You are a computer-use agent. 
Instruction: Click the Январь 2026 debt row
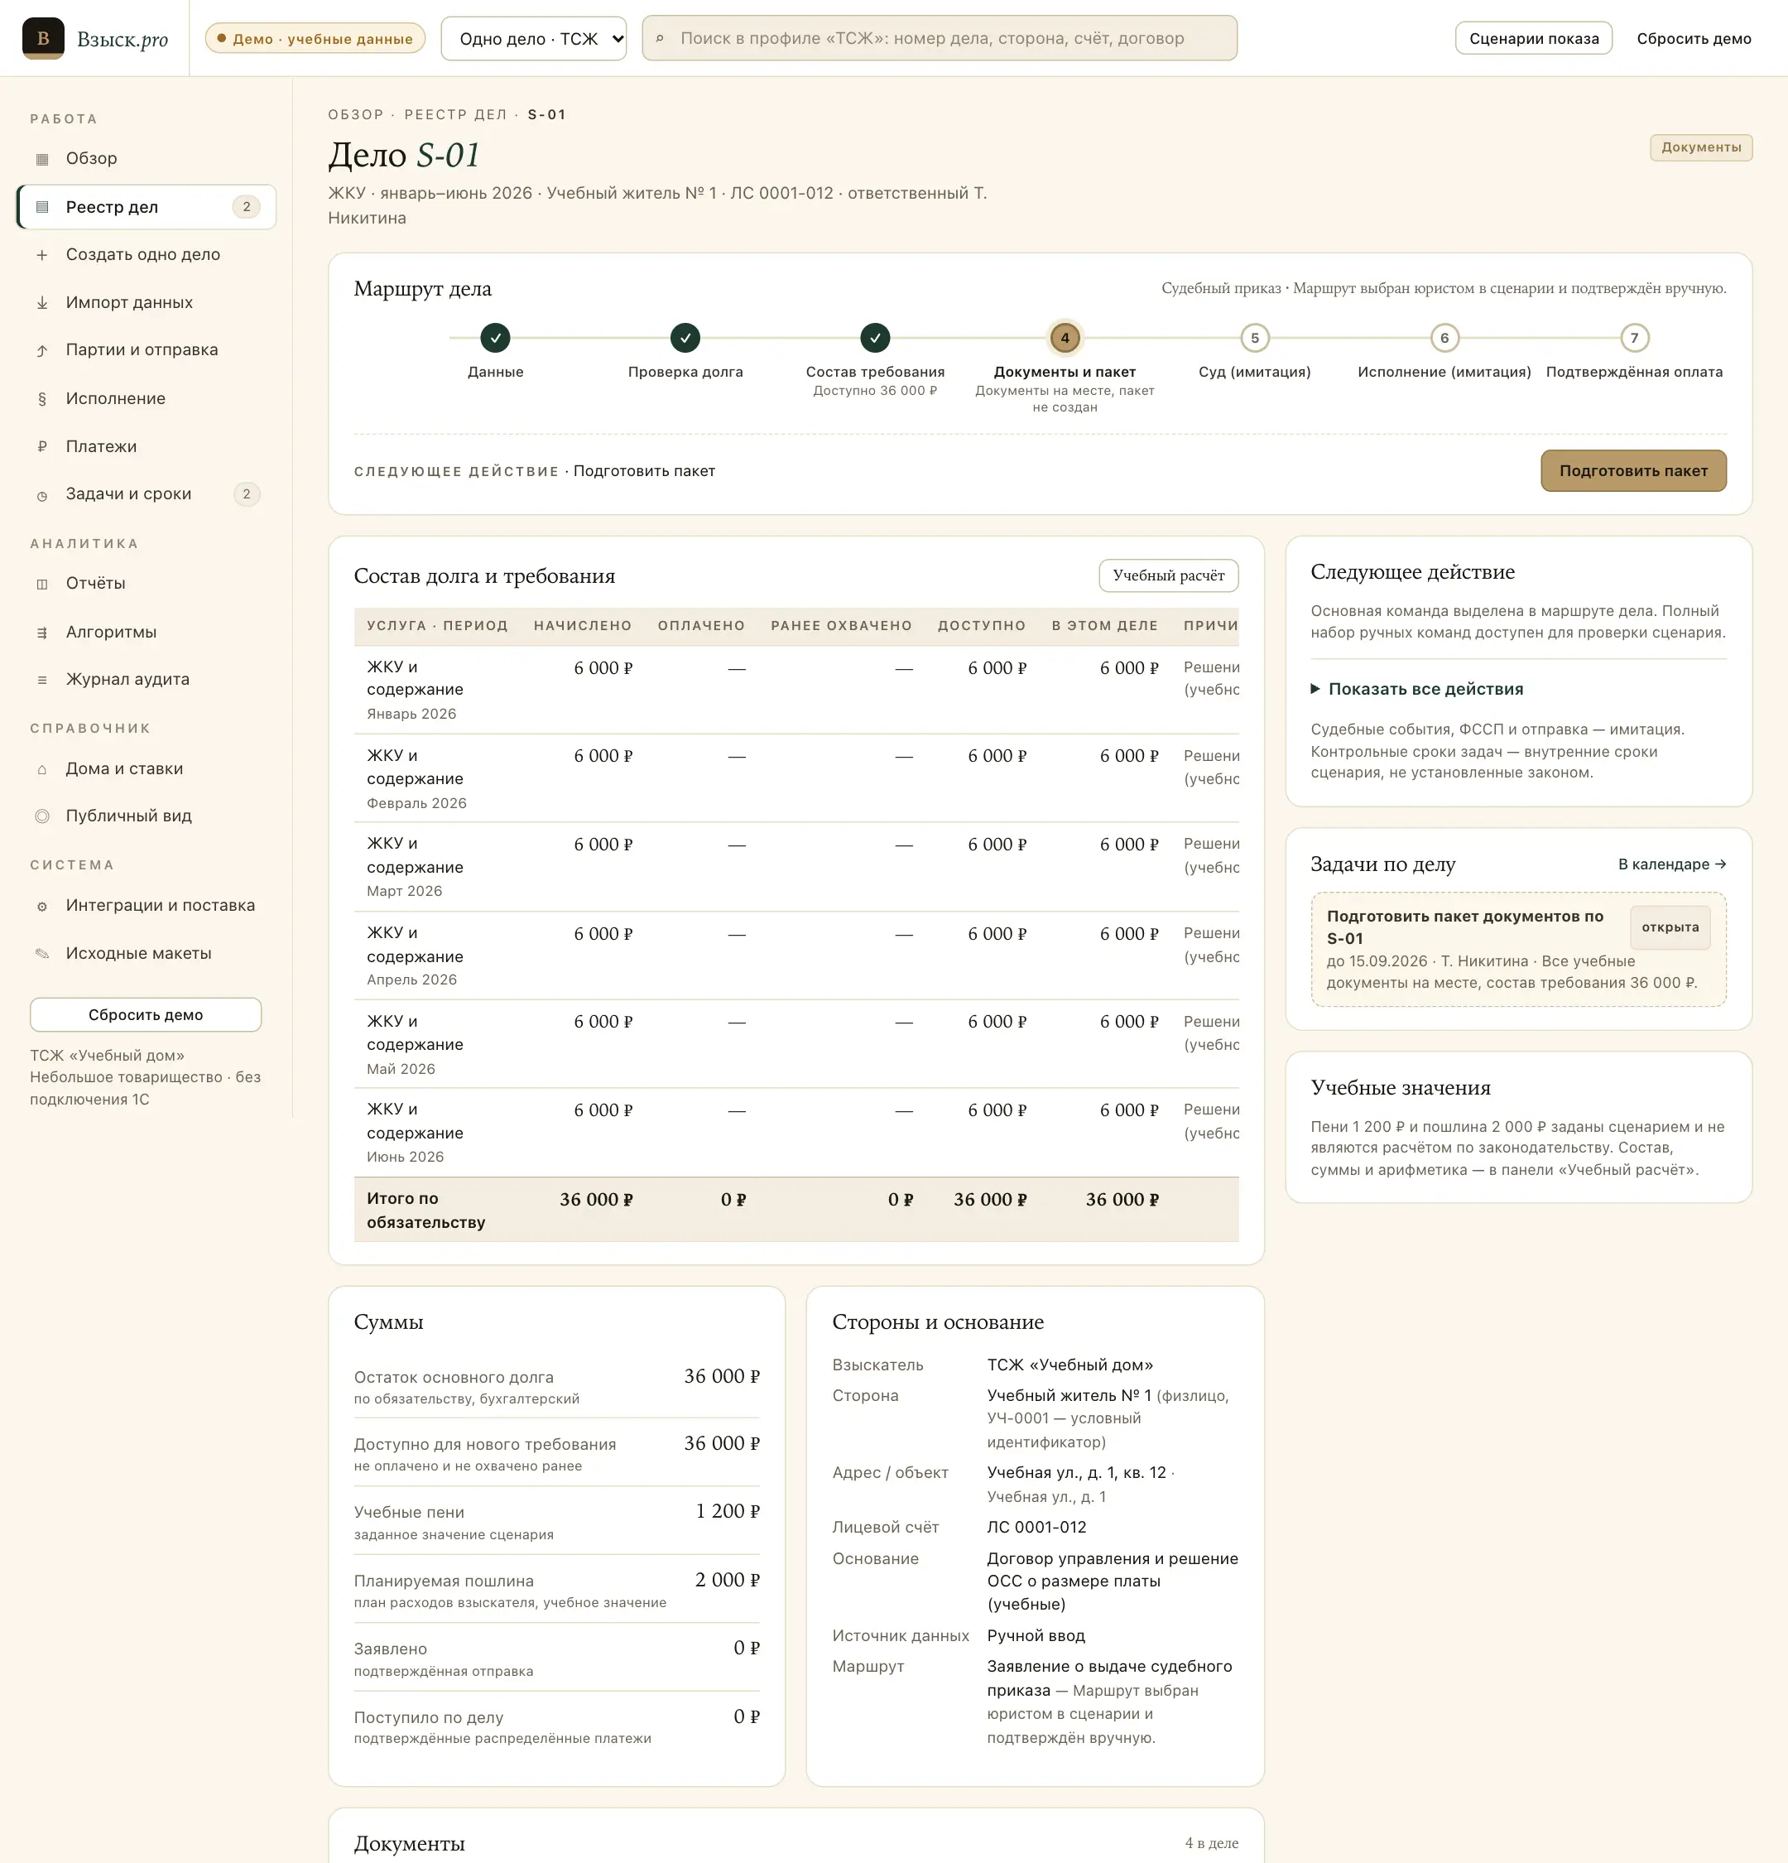point(796,689)
